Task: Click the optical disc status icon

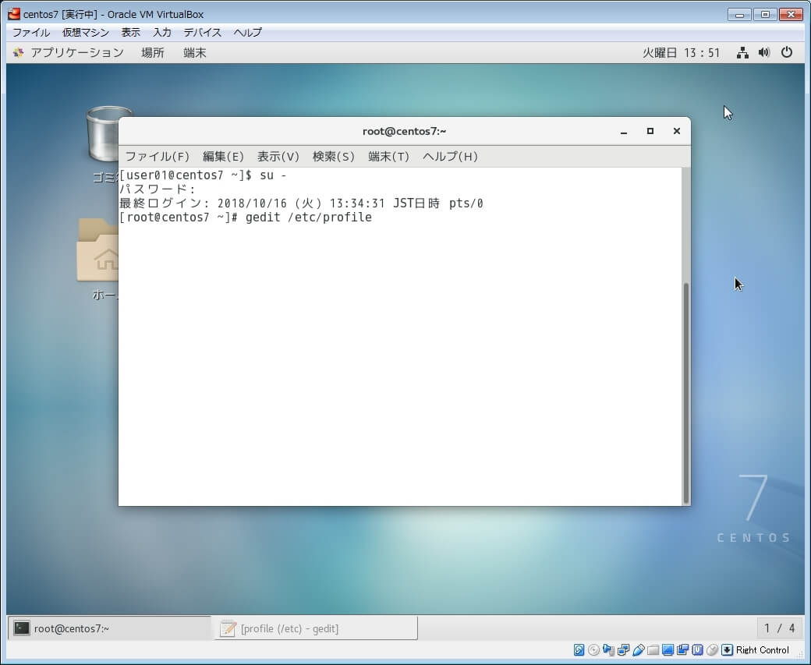Action: (x=594, y=649)
